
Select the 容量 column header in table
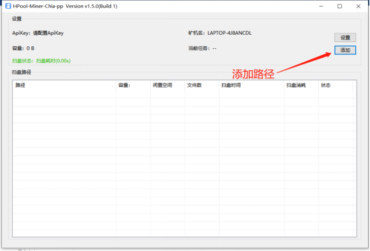coord(133,85)
